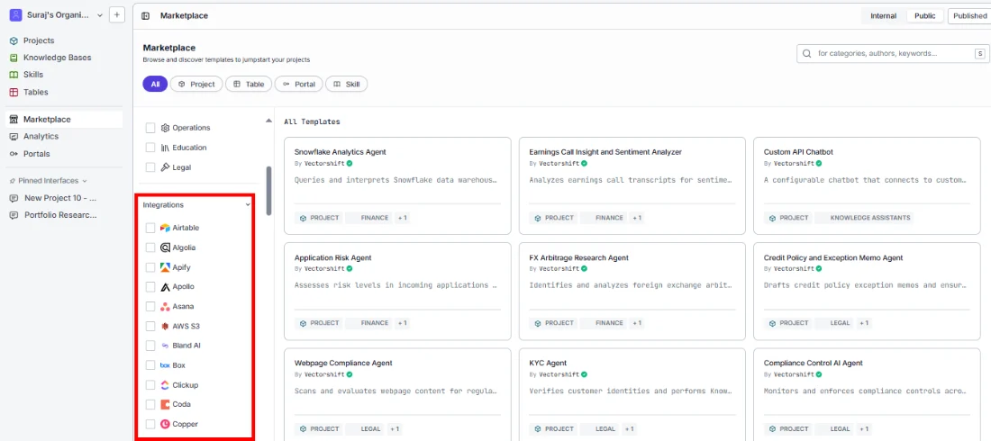This screenshot has height=441, width=991.
Task: Open the FX Arbitrage Research Agent template
Action: tap(632, 292)
